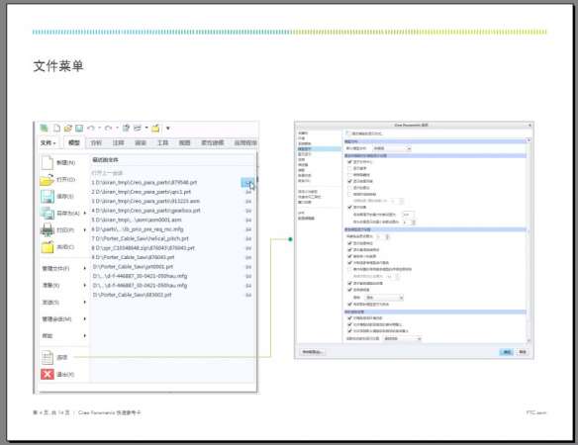Click Open folder icon in quick access toolbar

[x=68, y=128]
